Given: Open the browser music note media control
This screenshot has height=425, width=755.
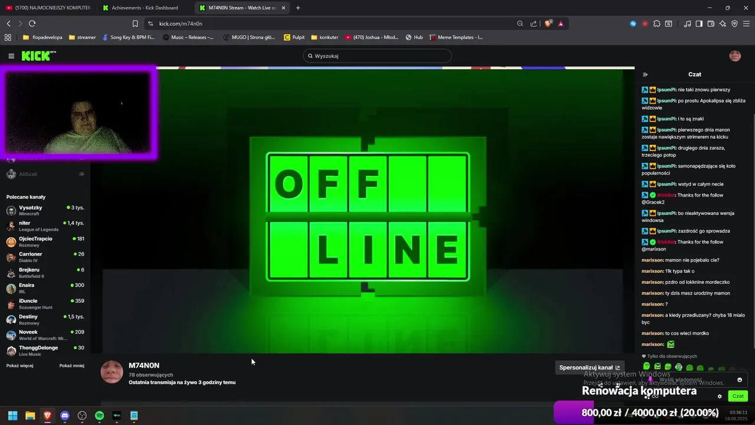Looking at the screenshot, I should point(687,24).
